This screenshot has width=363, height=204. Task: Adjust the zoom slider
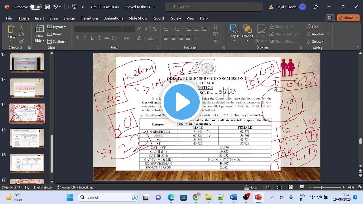click(x=321, y=188)
